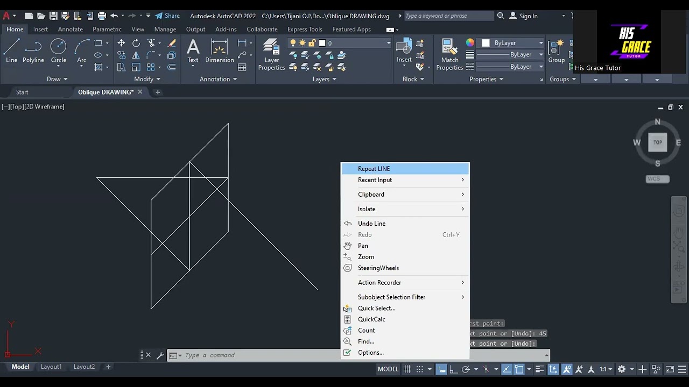This screenshot has width=689, height=387.
Task: Choose Repeat LINE from context menu
Action: [x=405, y=169]
